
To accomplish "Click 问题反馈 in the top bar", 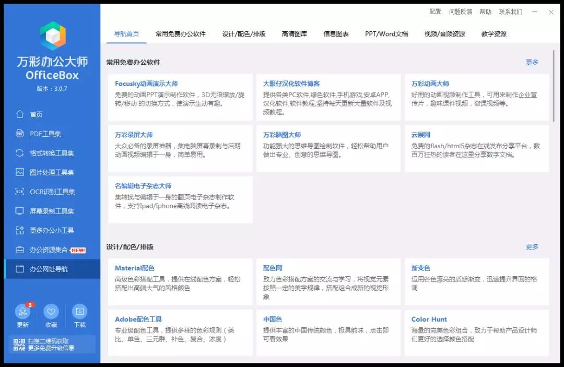I will point(460,11).
